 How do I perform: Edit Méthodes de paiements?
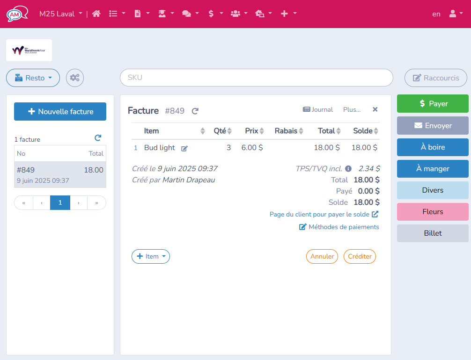[339, 227]
